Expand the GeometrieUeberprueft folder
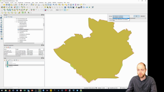 click(15, 19)
